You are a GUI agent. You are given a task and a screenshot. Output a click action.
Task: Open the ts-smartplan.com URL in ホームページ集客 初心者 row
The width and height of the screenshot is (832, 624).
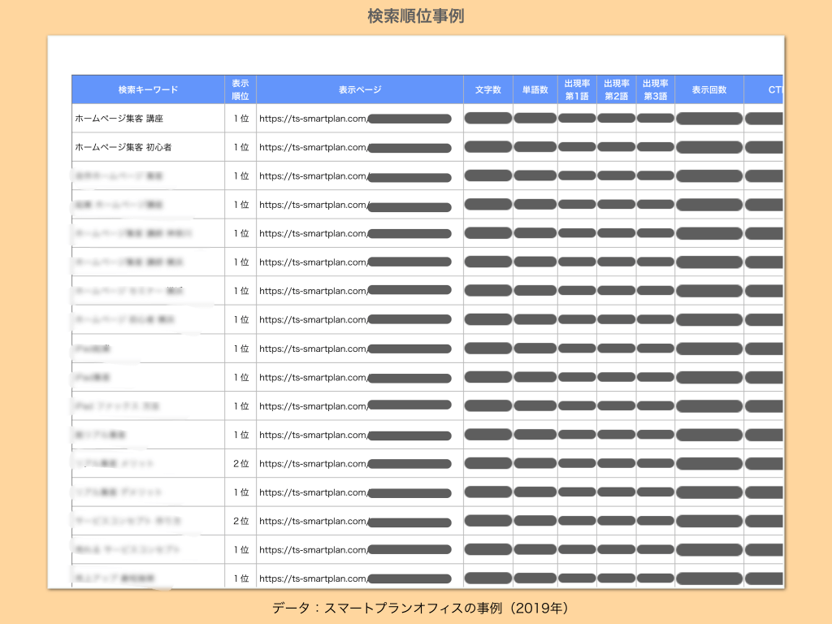click(x=313, y=148)
